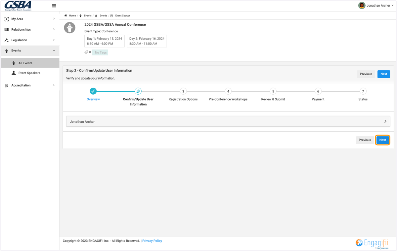Click Registration Options step label
This screenshot has width=397, height=251.
pos(183,99)
